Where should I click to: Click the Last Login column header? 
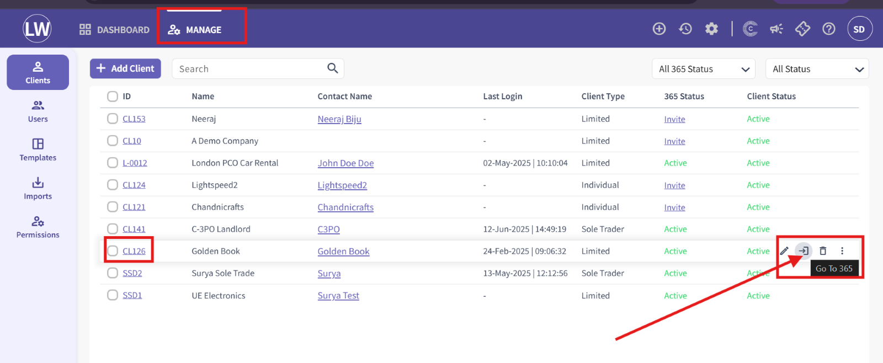(x=502, y=96)
